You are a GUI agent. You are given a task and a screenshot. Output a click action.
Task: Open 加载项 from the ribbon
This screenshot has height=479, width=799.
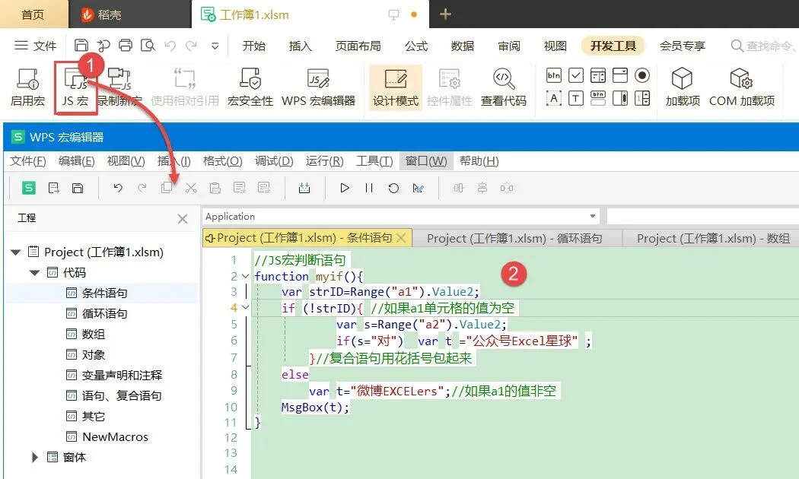(683, 87)
